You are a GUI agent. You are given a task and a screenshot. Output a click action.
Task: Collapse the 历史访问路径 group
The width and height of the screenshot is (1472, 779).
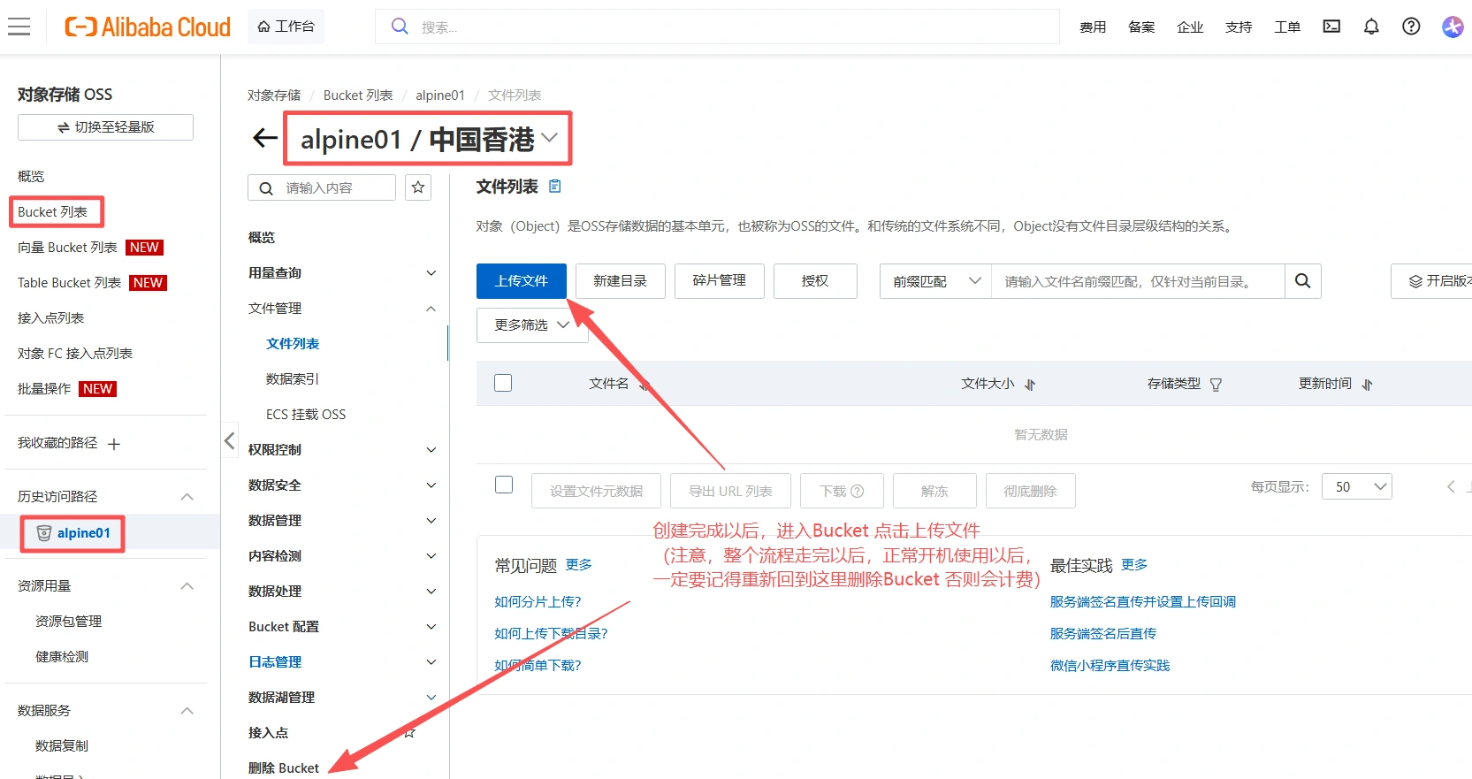(x=187, y=497)
